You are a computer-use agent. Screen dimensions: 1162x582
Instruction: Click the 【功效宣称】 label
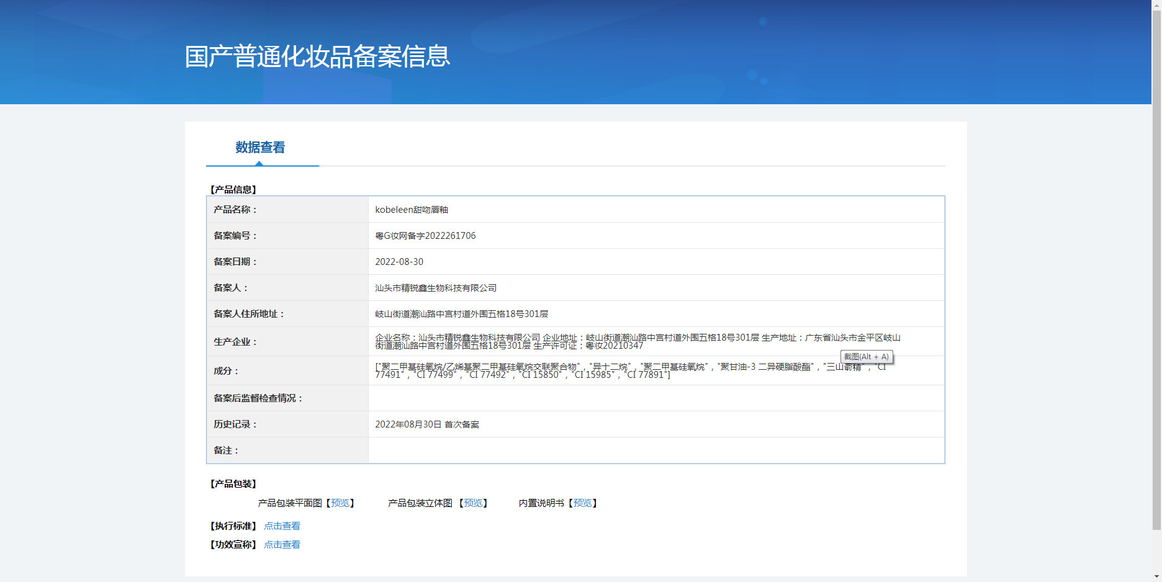coord(233,545)
